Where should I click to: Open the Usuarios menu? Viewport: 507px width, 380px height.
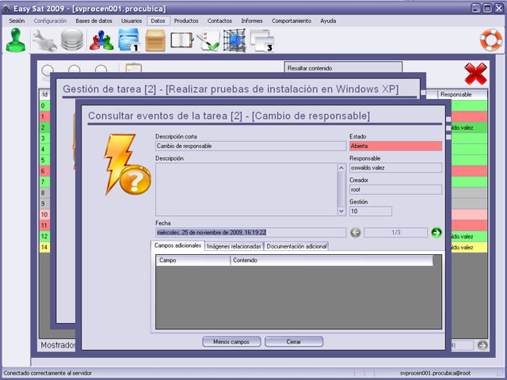[132, 21]
